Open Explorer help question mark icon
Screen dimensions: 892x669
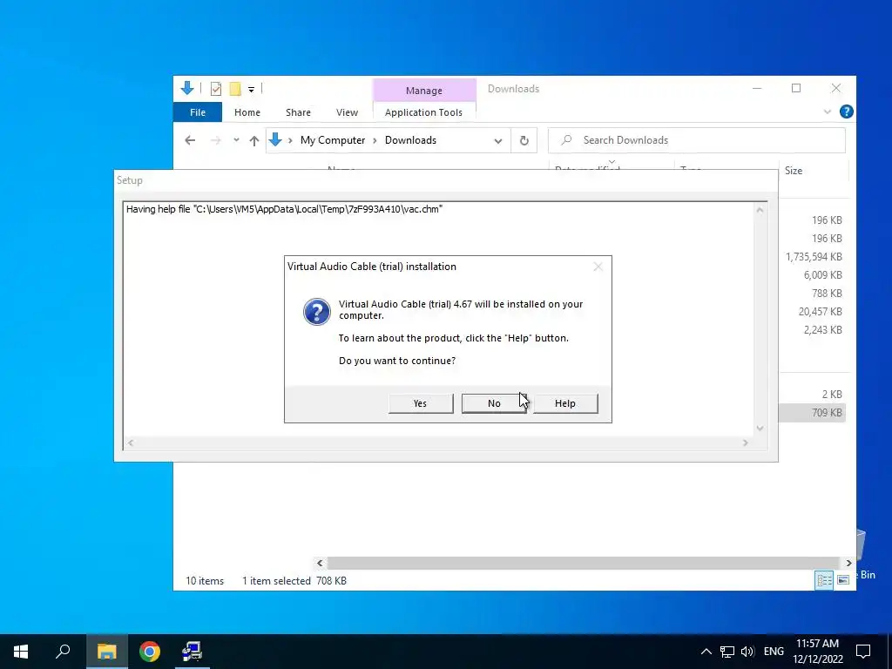point(846,111)
